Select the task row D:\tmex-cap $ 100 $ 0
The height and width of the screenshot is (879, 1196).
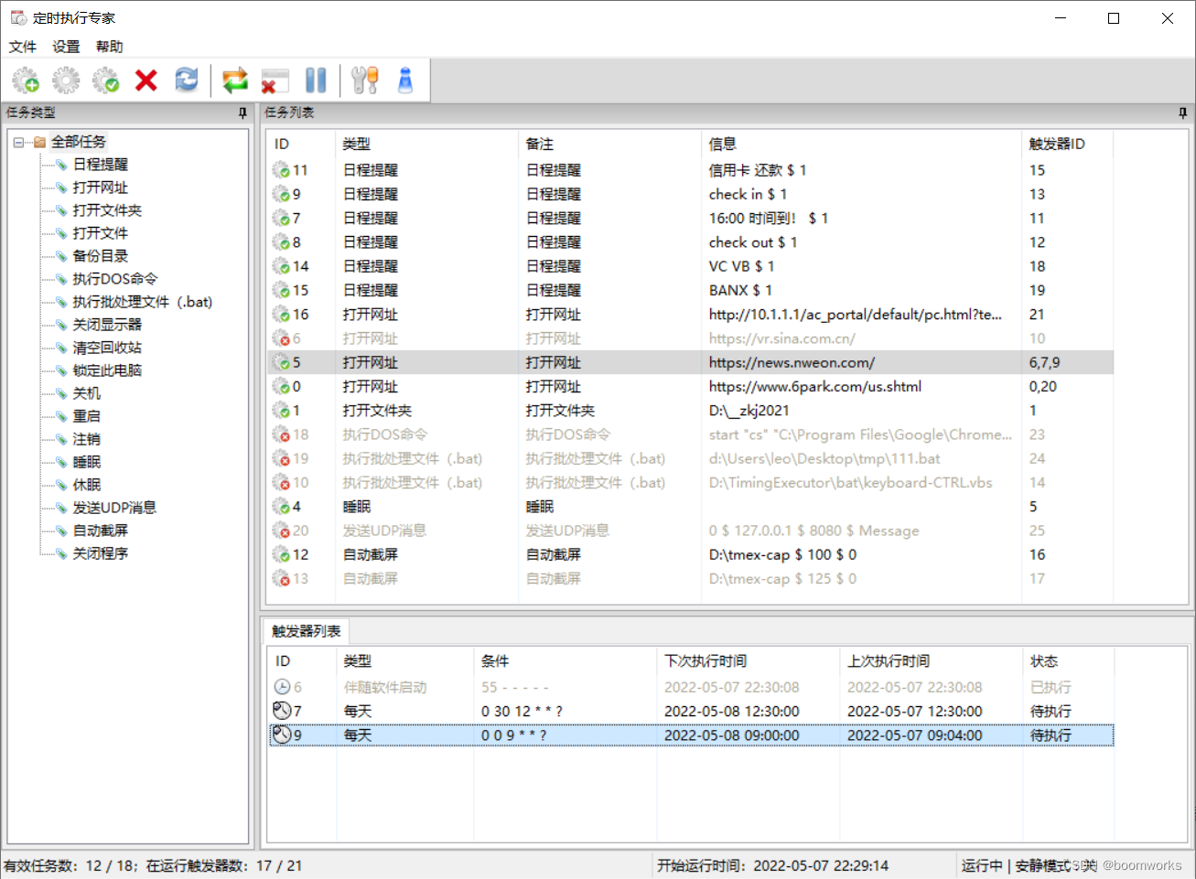[691, 554]
